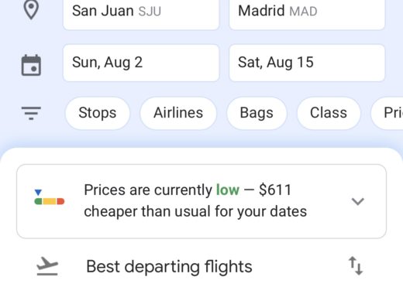Image resolution: width=403 pixels, height=294 pixels.
Task: Click the departing airplane icon
Action: pyautogui.click(x=47, y=266)
